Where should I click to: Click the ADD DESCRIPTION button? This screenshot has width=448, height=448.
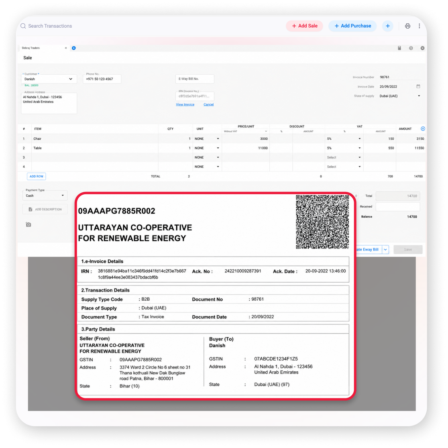[x=45, y=210]
